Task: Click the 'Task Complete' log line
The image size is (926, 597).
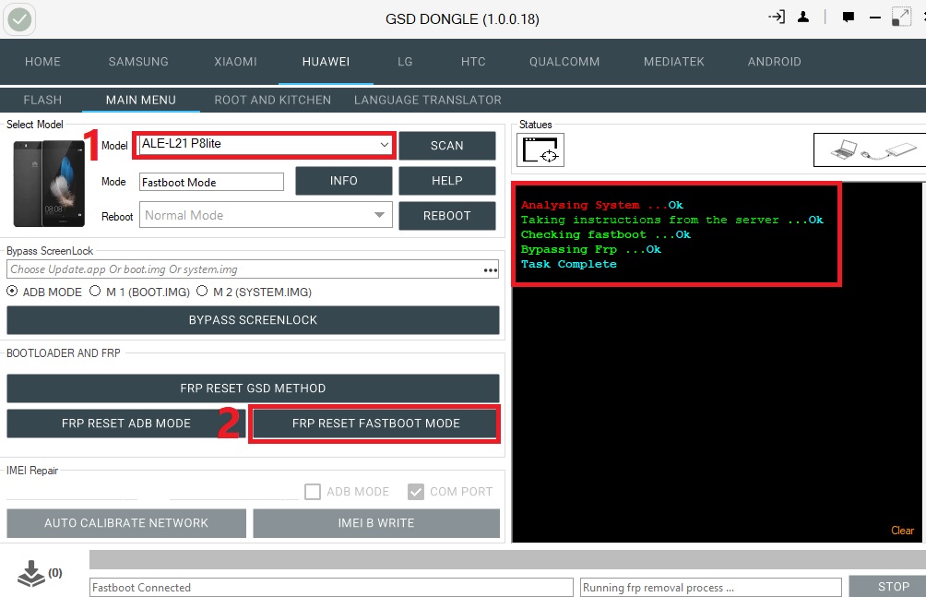Action: click(x=569, y=264)
